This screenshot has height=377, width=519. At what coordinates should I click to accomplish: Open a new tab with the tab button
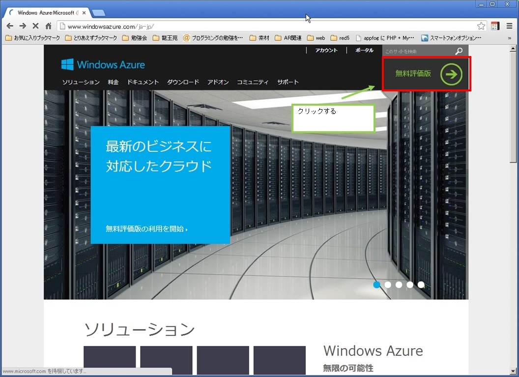pos(98,13)
